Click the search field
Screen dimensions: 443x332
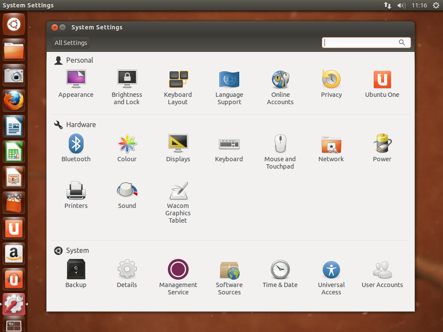(363, 42)
